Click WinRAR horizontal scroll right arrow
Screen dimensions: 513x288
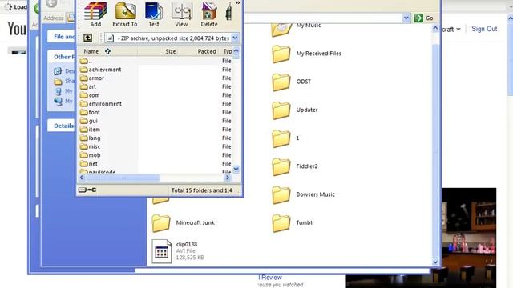(x=228, y=178)
